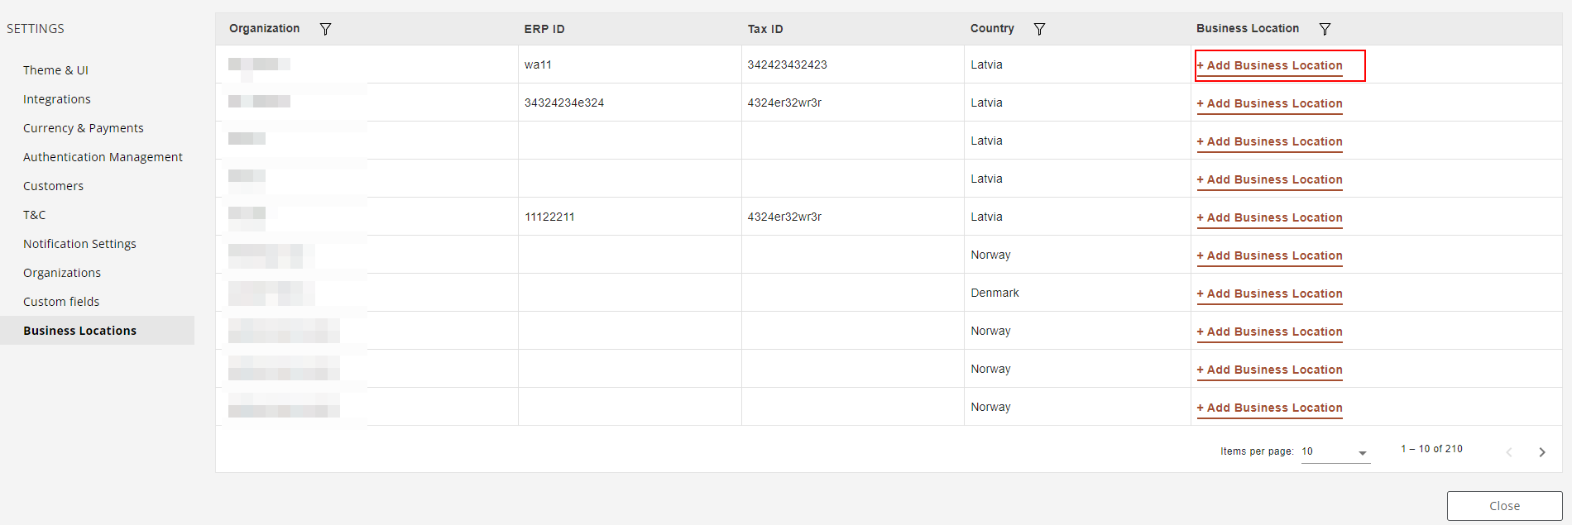
Task: Select ERP ID cell 11122211
Action: (x=549, y=217)
